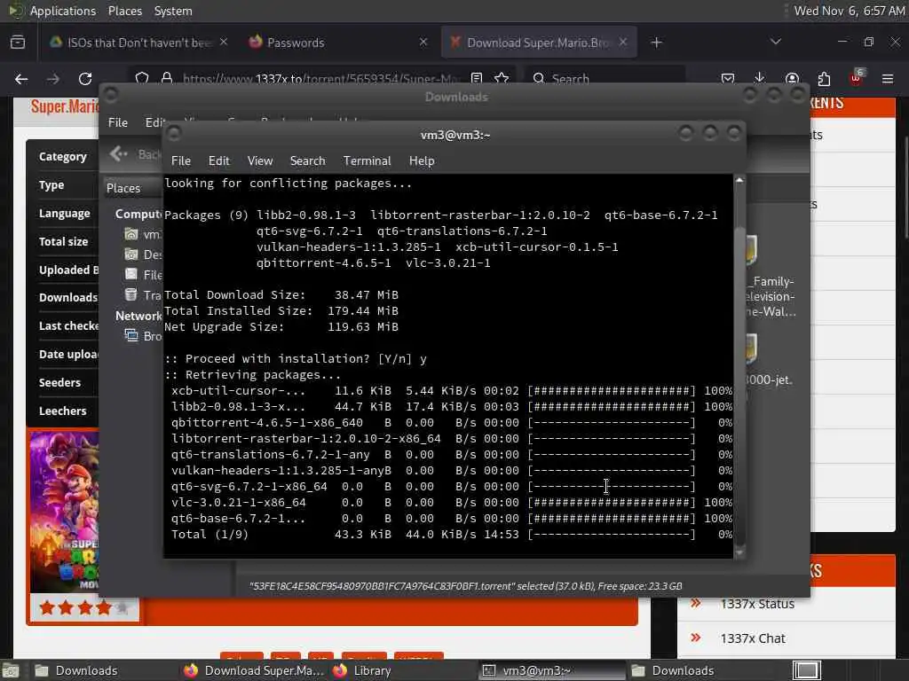This screenshot has width=909, height=681.
Task: Close the Download Super.Mario.Bros tab
Action: point(622,42)
